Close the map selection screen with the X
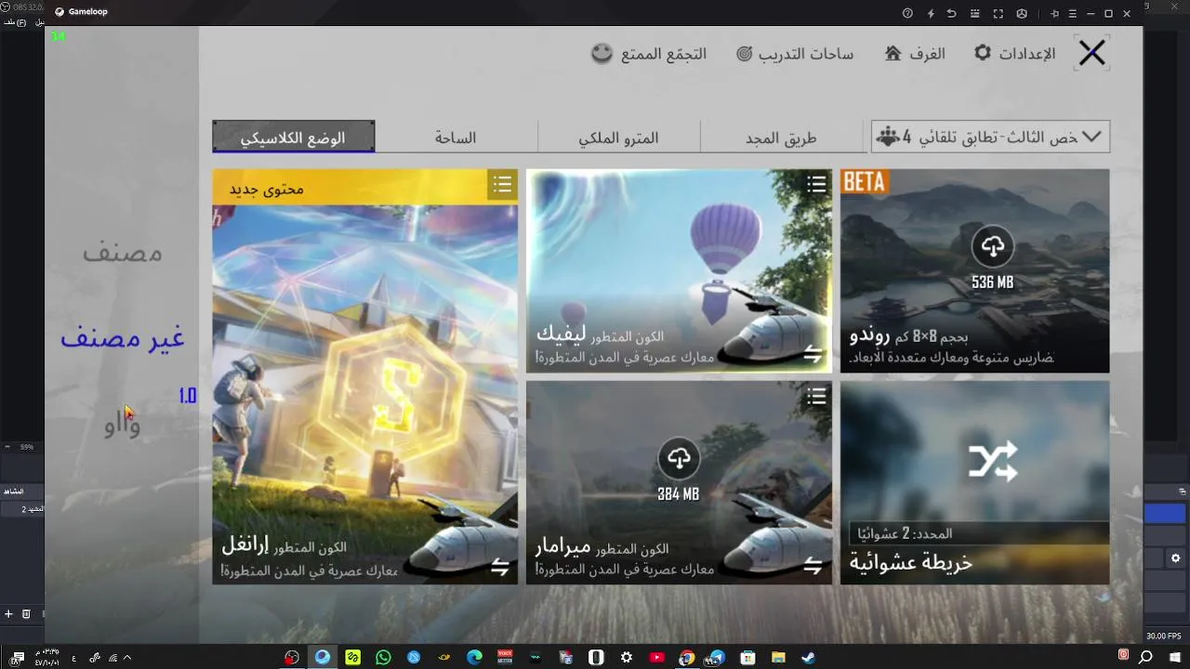 click(x=1092, y=53)
